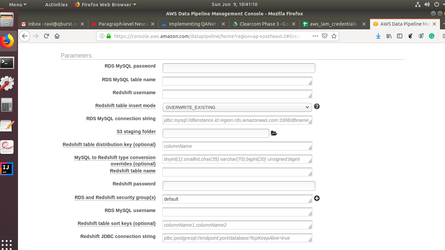This screenshot has width=445, height=250.
Task: Click the Redshift table insert mode label
Action: (x=125, y=106)
